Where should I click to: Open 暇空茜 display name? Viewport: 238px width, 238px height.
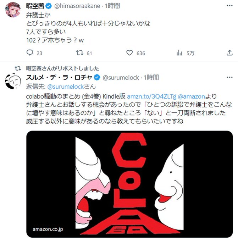click(35, 6)
